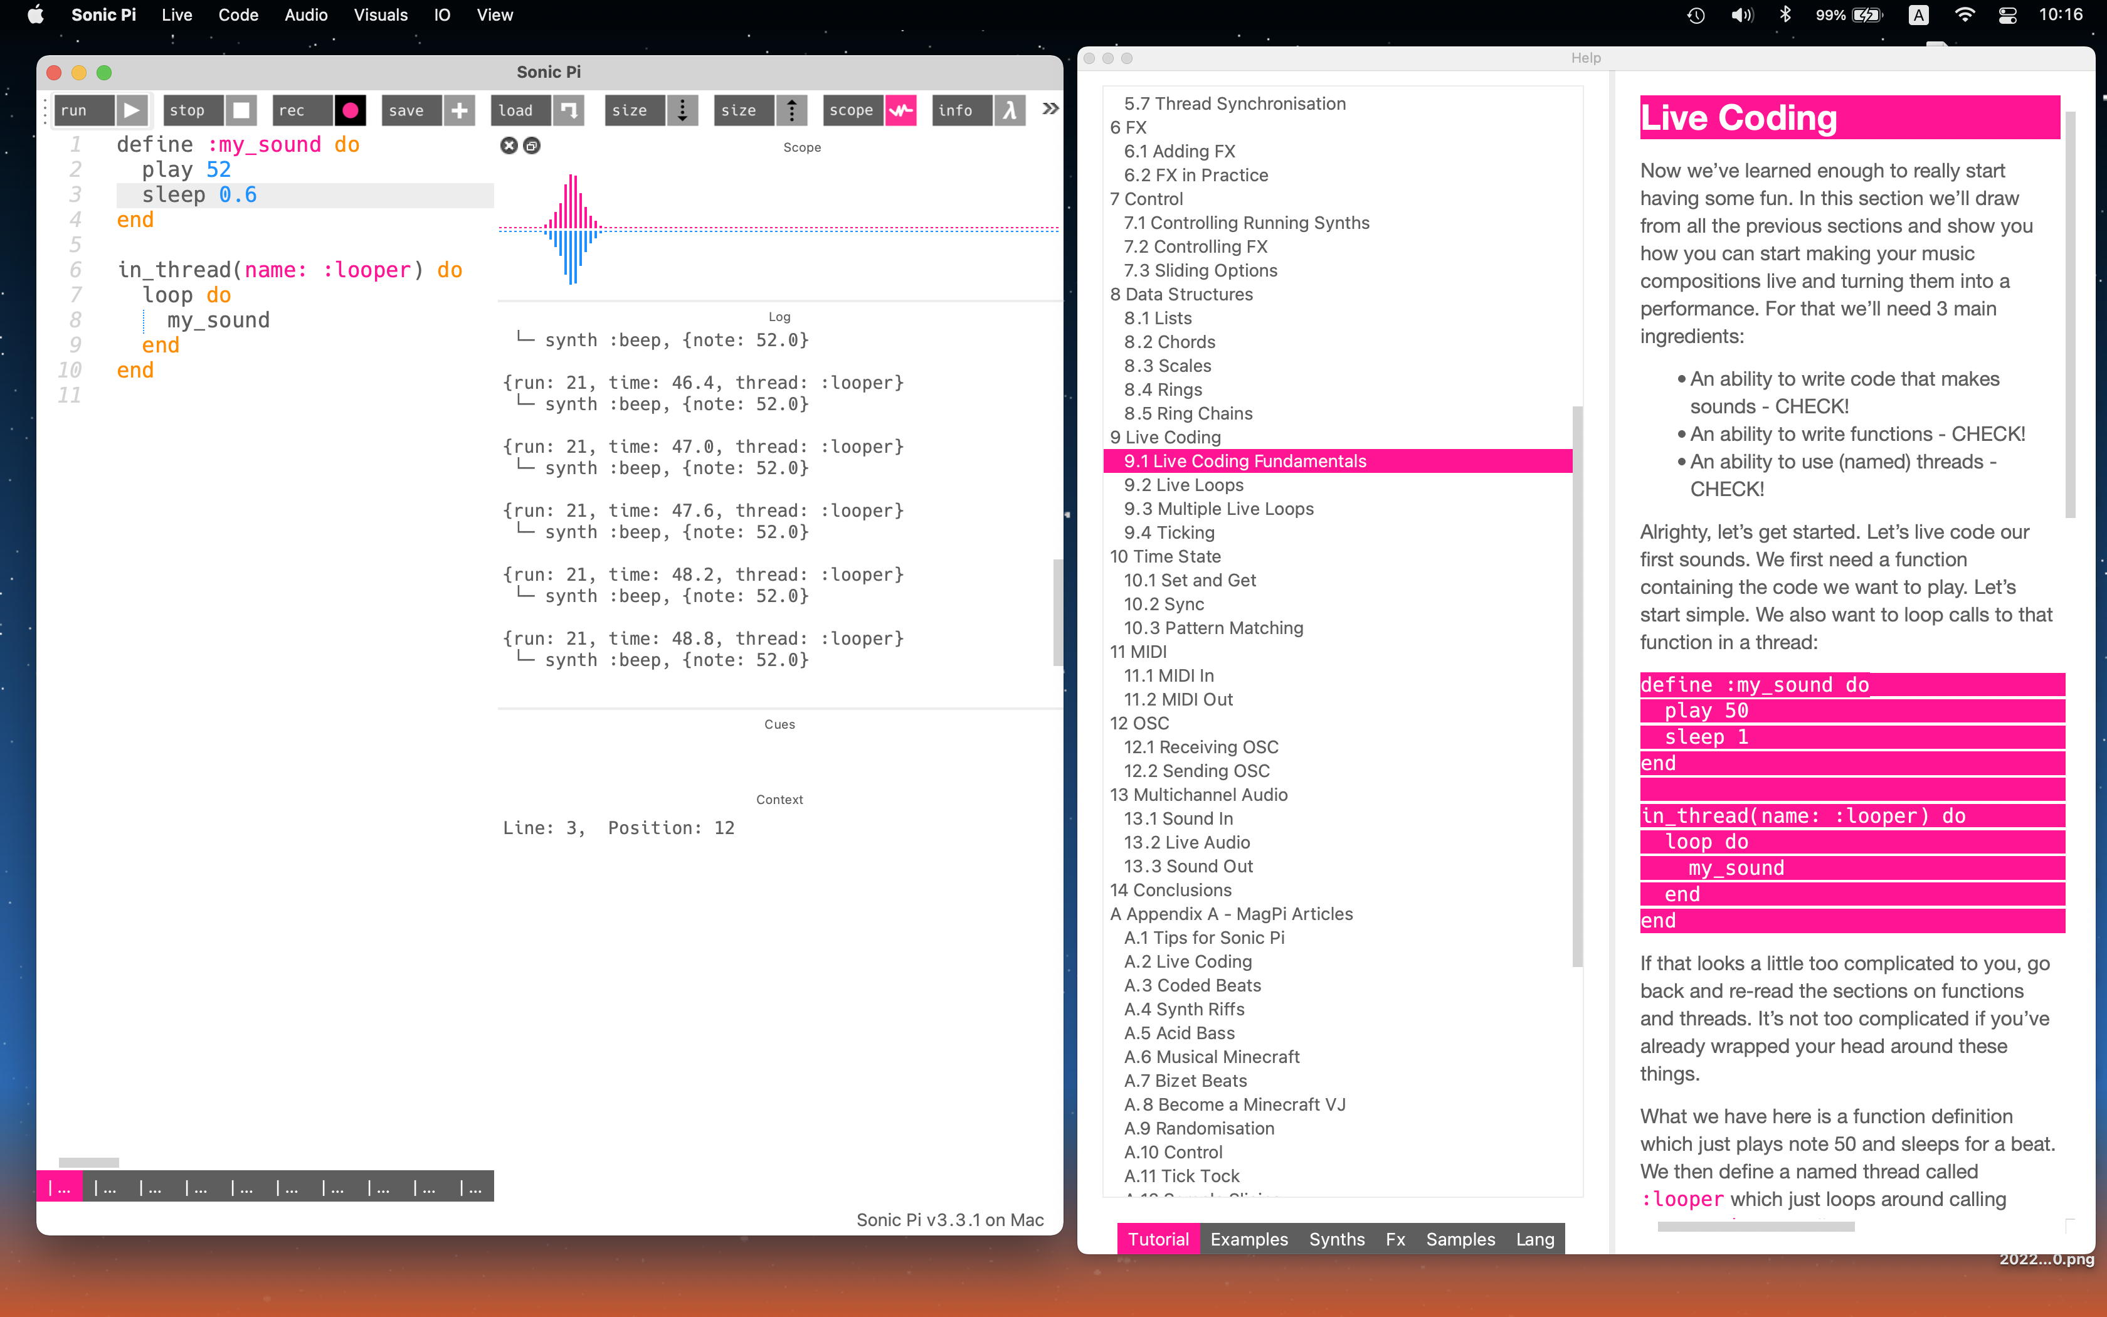Expand the toolbar overflow chevron

point(1051,109)
